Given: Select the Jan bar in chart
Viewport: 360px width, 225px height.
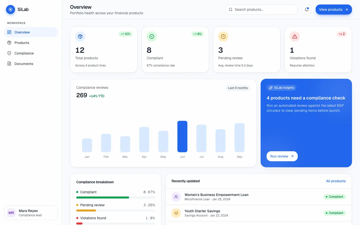Looking at the screenshot, I should 87,145.
